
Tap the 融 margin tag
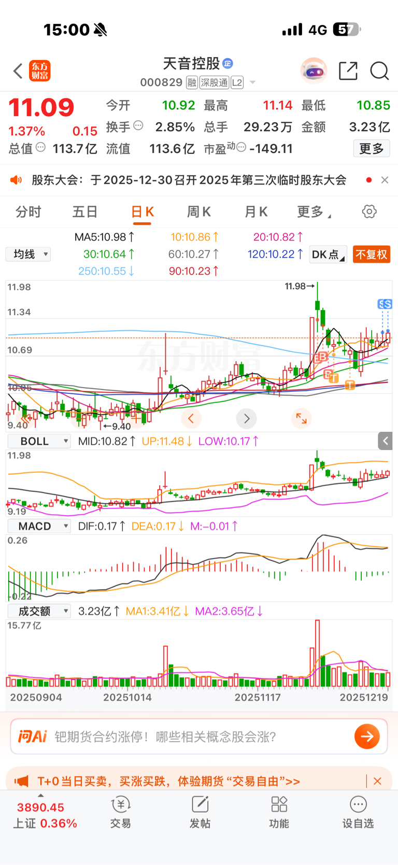(x=192, y=82)
